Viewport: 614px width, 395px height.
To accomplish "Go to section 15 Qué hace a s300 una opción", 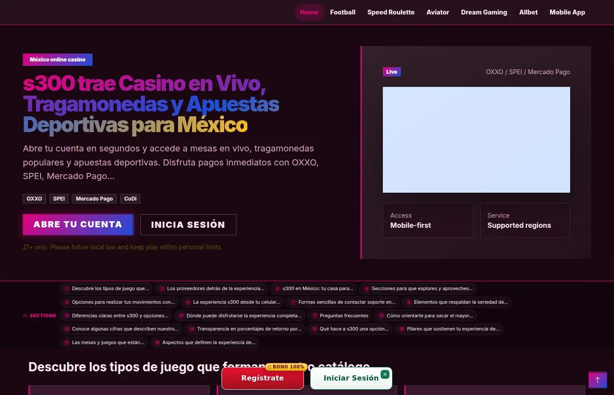I will (x=350, y=329).
